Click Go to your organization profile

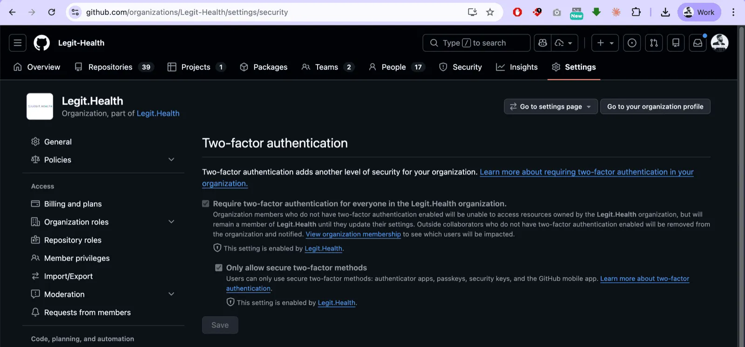[655, 107]
